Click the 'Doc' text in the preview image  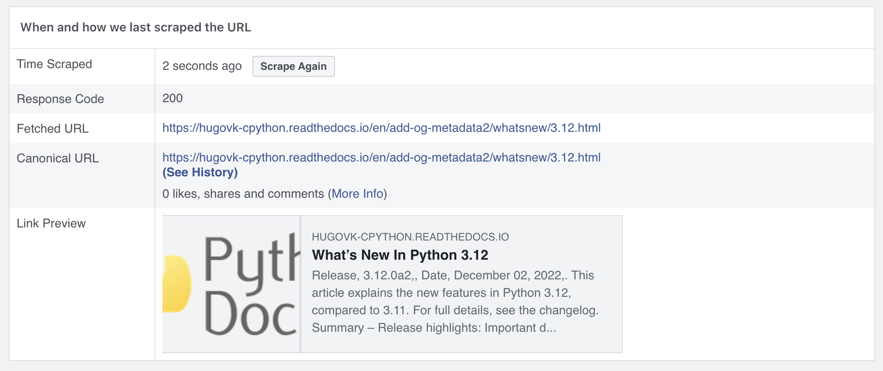[251, 313]
